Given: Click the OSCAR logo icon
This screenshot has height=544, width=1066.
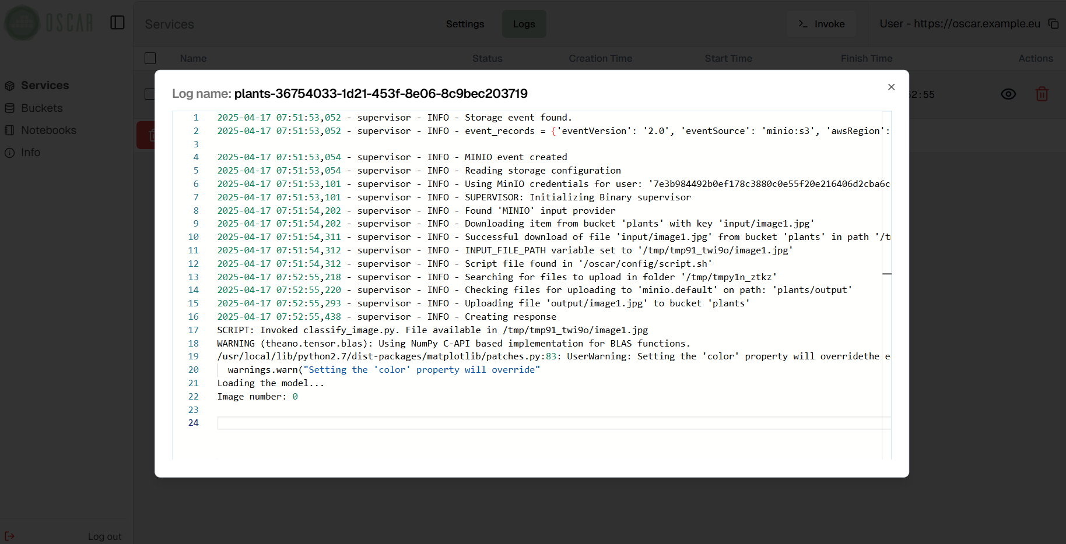Looking at the screenshot, I should click(22, 23).
